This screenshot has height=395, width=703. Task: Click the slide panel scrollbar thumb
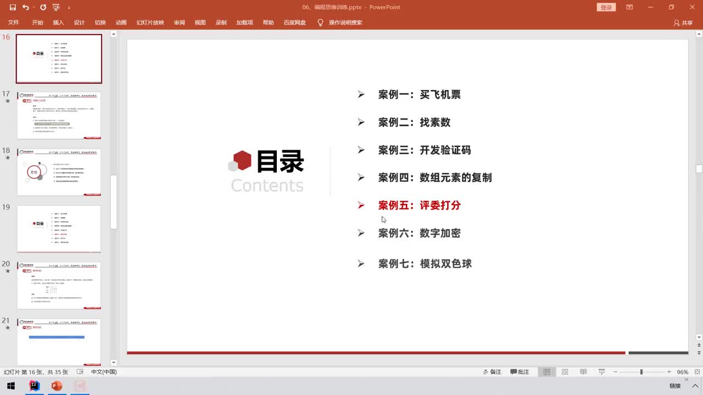114,202
